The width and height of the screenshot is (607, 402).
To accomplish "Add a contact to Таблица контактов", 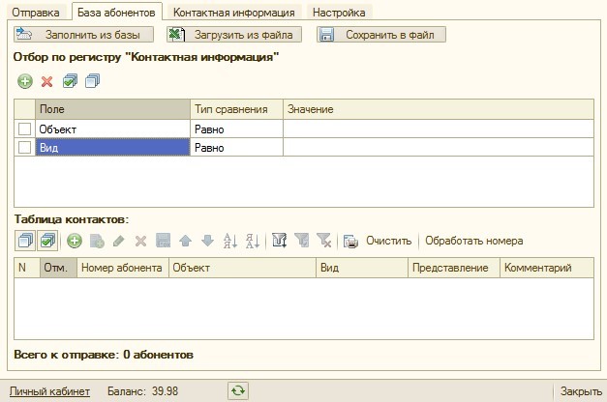I will coord(75,241).
